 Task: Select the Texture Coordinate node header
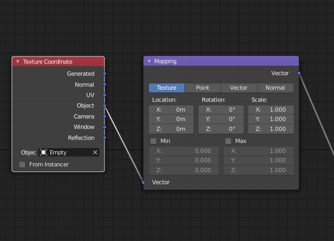[x=58, y=62]
